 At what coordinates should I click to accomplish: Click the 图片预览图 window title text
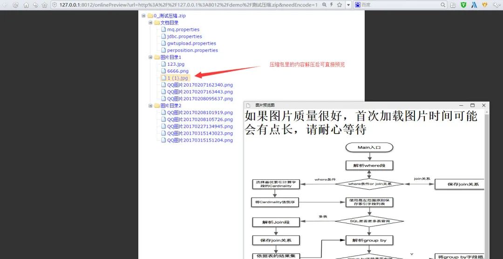(x=265, y=105)
